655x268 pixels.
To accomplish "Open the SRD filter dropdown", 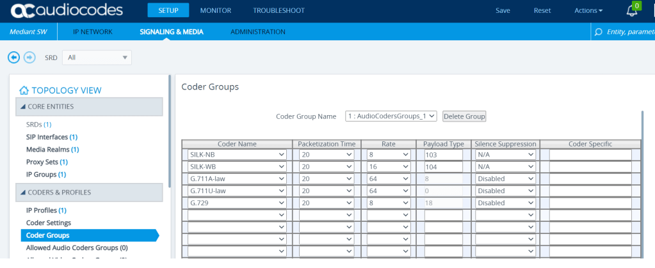I will 97,58.
